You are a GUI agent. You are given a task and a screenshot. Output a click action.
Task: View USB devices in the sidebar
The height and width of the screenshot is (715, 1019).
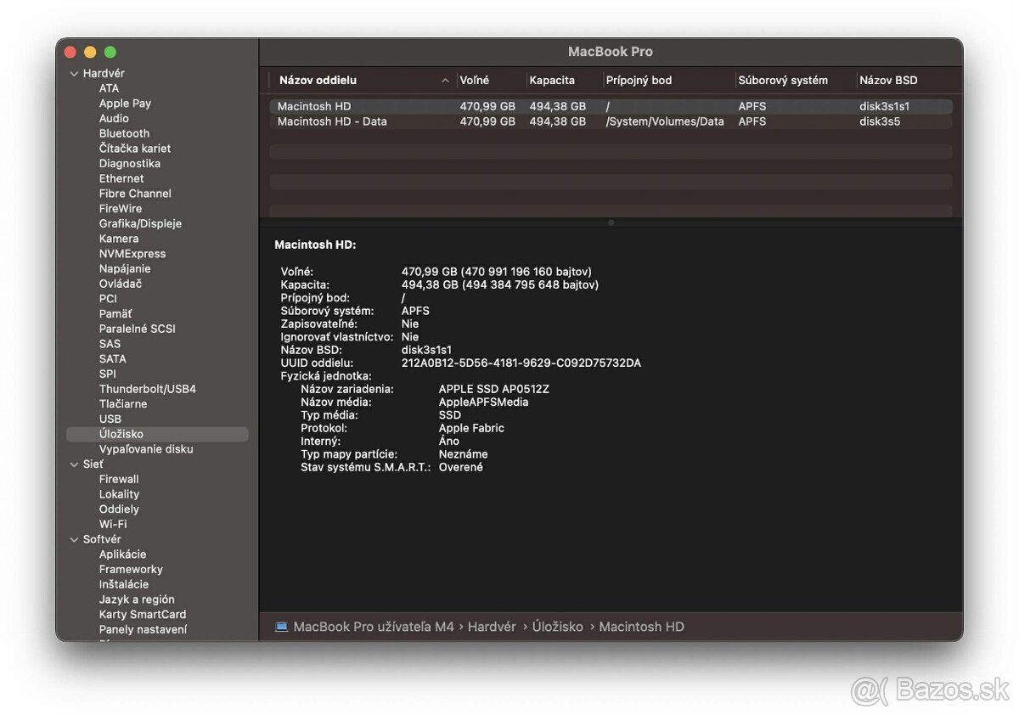(x=110, y=419)
